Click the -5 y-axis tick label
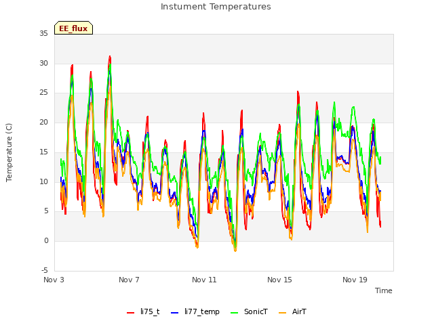 [x=45, y=270]
